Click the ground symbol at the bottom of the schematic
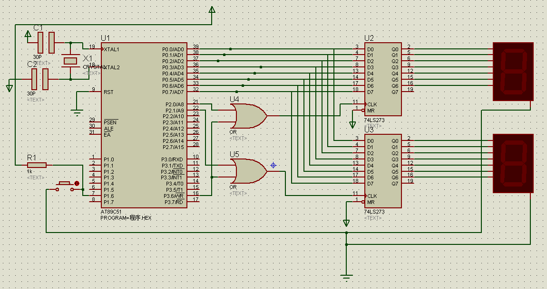 (x=346, y=278)
